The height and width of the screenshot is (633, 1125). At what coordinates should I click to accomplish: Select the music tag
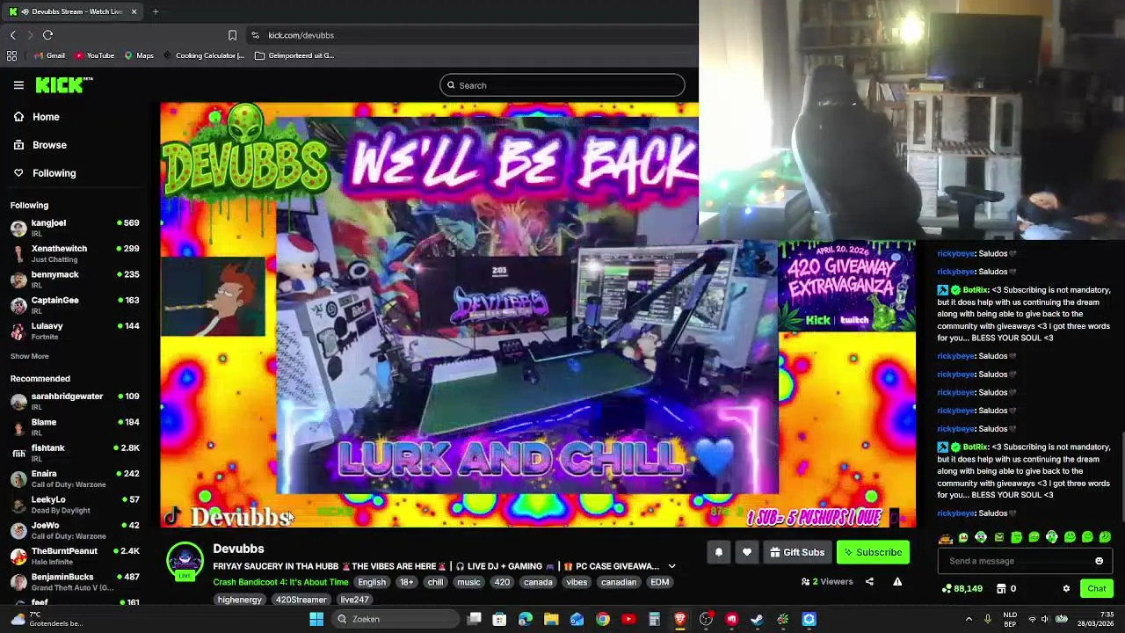tap(468, 582)
